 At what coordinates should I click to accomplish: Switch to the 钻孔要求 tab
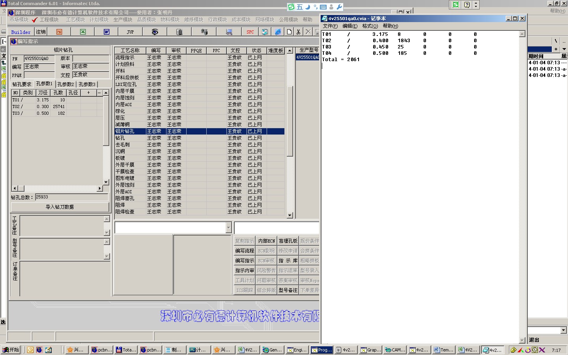[x=22, y=84]
